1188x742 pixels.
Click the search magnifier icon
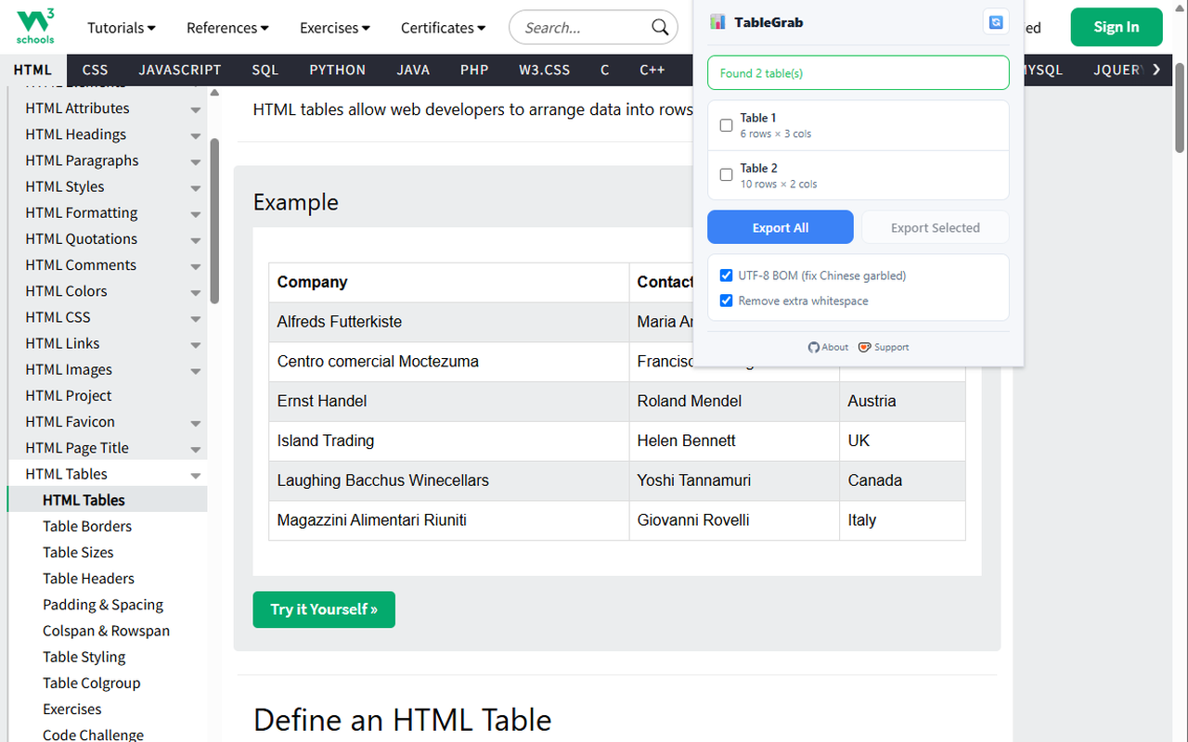pyautogui.click(x=660, y=27)
